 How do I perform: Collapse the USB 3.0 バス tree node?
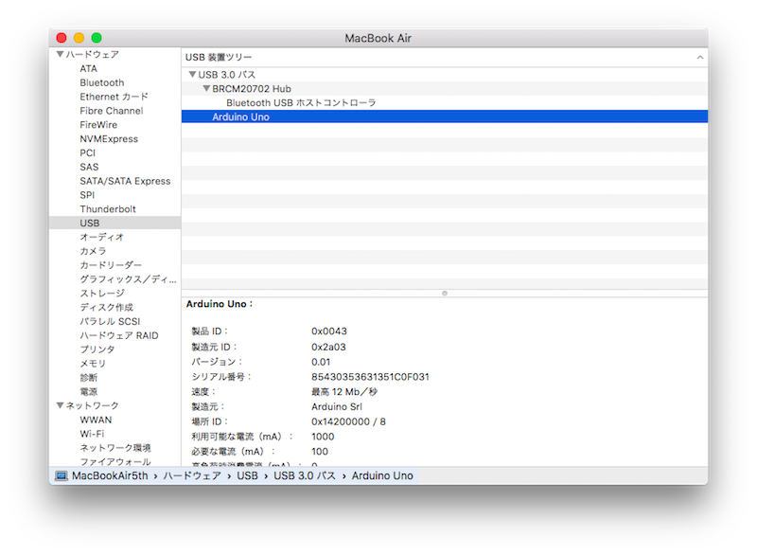pyautogui.click(x=192, y=75)
